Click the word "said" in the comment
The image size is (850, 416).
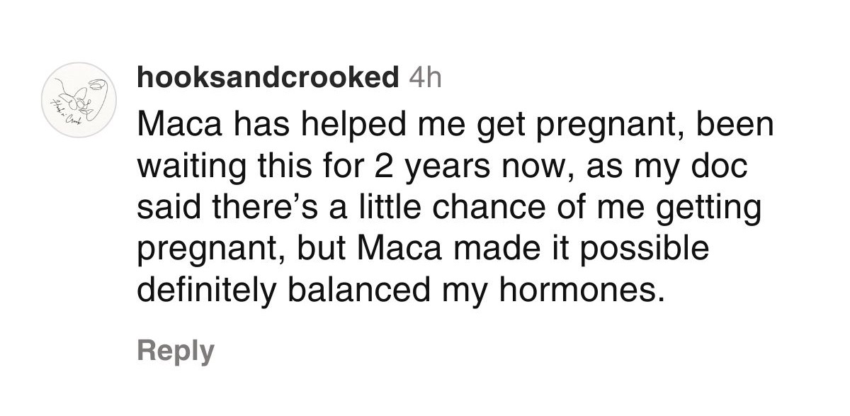click(x=166, y=210)
